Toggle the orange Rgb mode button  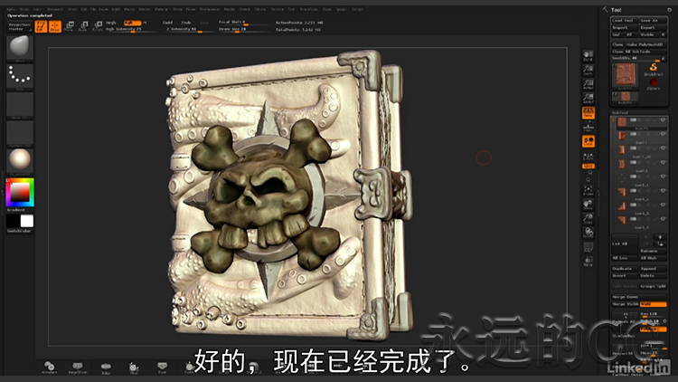coord(132,23)
